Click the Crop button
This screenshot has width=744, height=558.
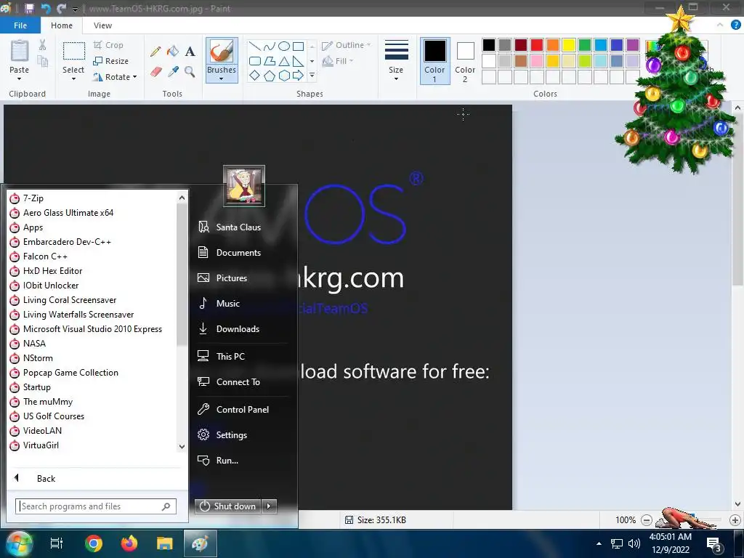pyautogui.click(x=109, y=45)
